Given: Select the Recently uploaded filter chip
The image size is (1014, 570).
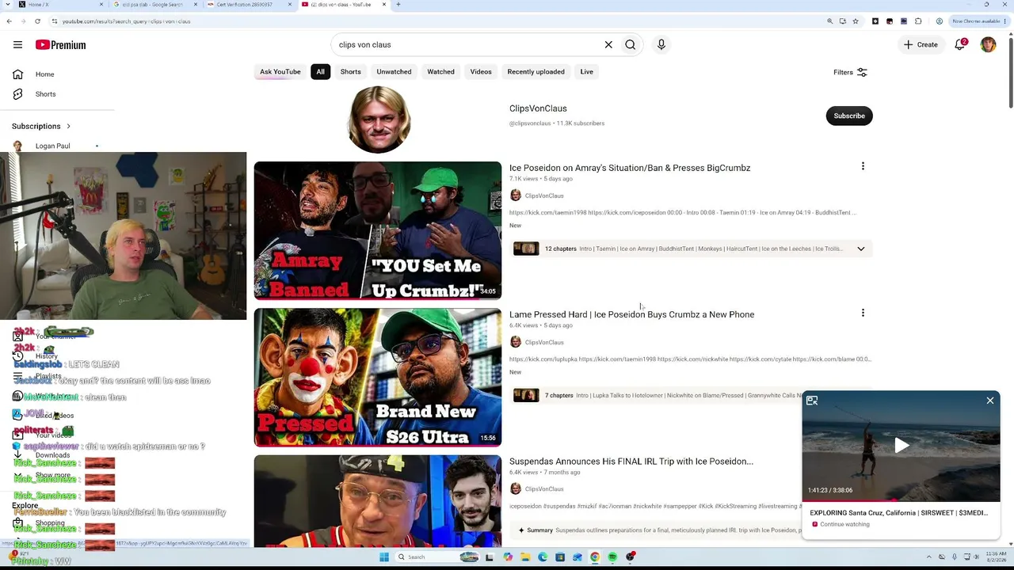Looking at the screenshot, I should click(536, 72).
